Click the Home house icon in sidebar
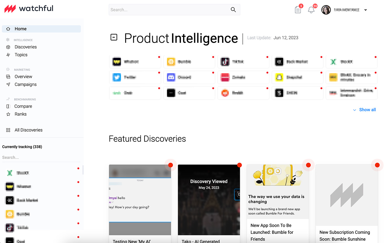The width and height of the screenshot is (385, 243). 8,29
